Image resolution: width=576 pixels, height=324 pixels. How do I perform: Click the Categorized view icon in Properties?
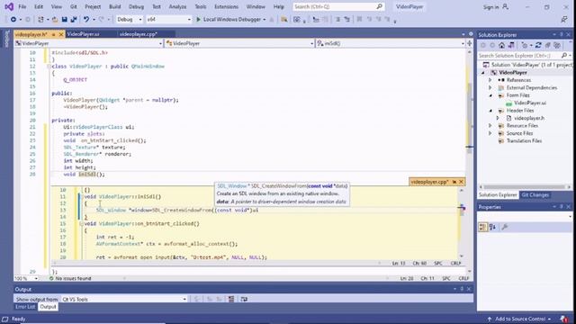[483, 228]
